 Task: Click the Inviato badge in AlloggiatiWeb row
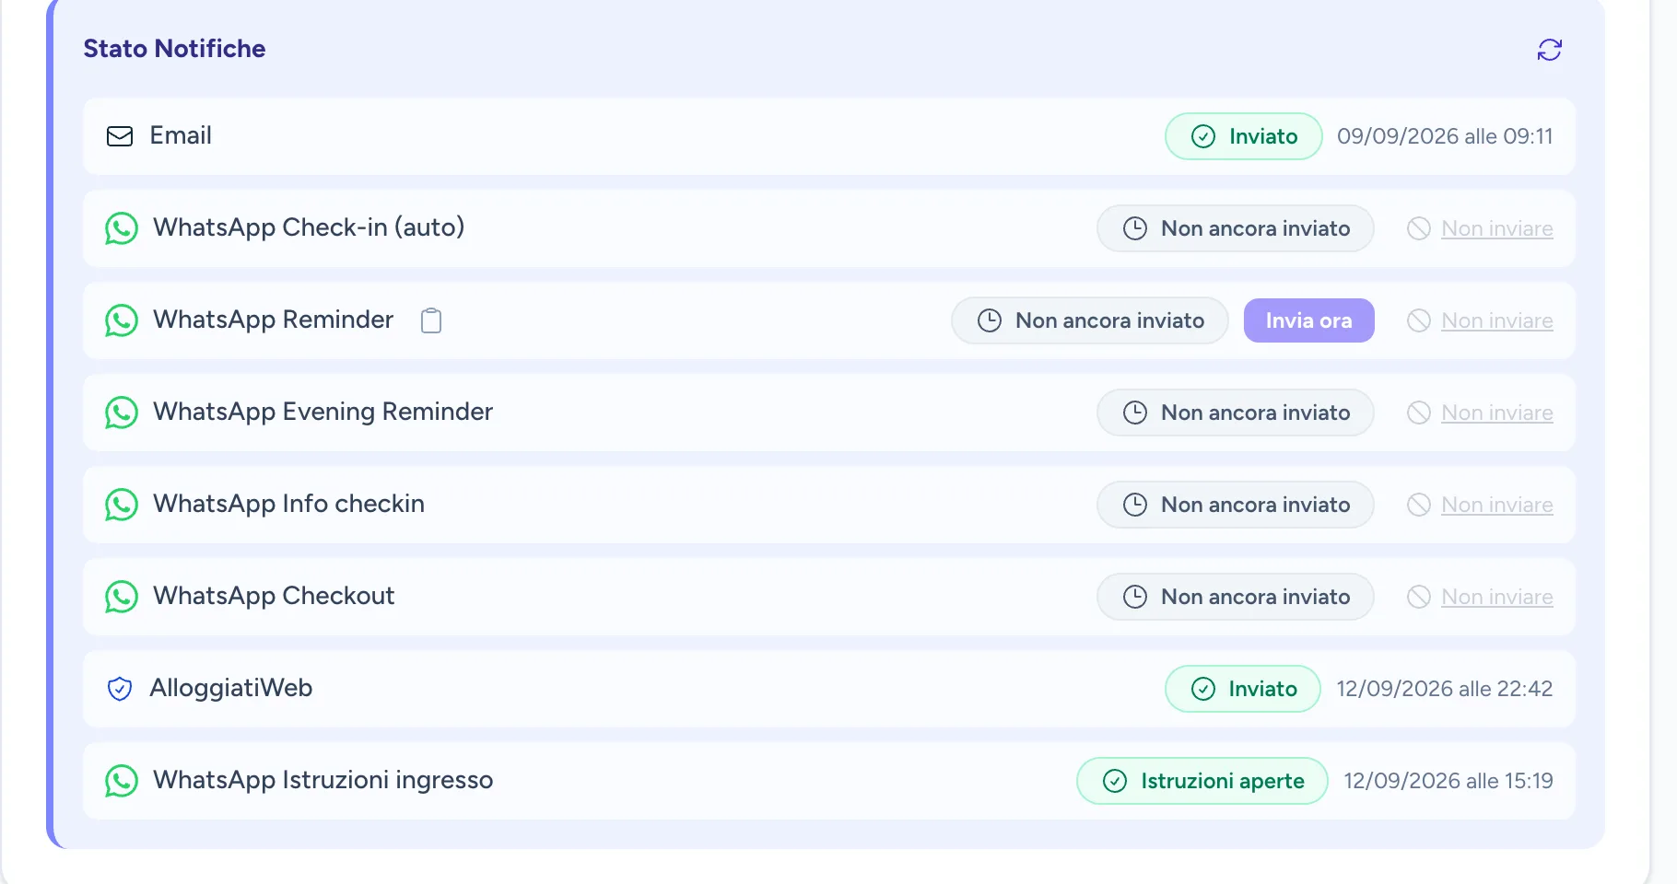click(x=1243, y=689)
